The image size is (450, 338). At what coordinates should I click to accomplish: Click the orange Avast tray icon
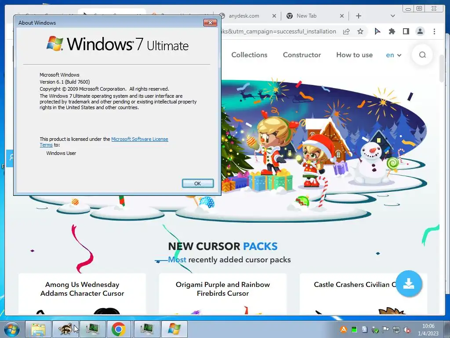tap(344, 330)
